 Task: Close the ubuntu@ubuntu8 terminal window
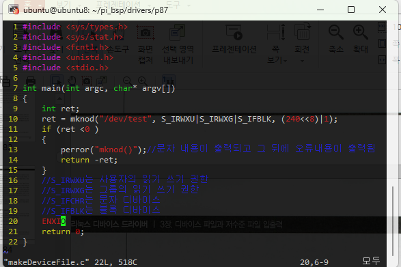click(x=383, y=10)
